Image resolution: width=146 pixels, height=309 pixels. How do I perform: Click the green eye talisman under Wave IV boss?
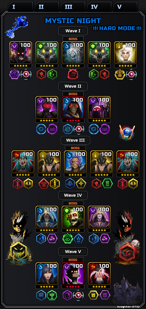coord(68,238)
